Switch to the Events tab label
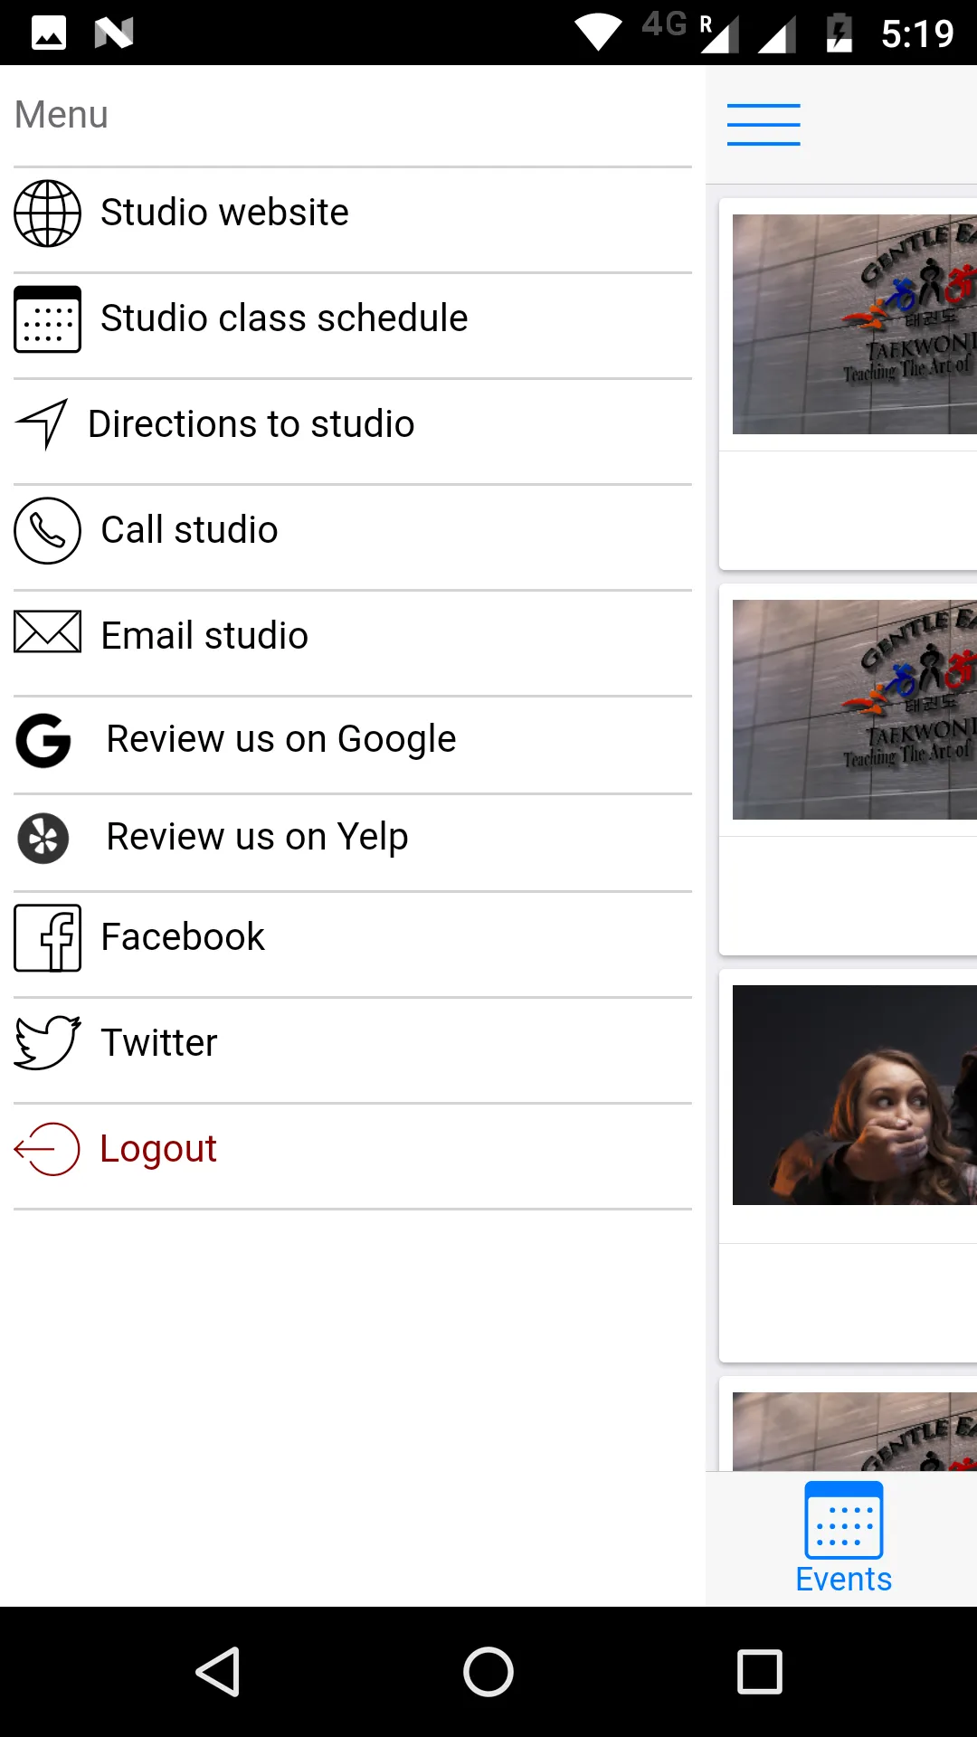977x1737 pixels. coord(844,1580)
